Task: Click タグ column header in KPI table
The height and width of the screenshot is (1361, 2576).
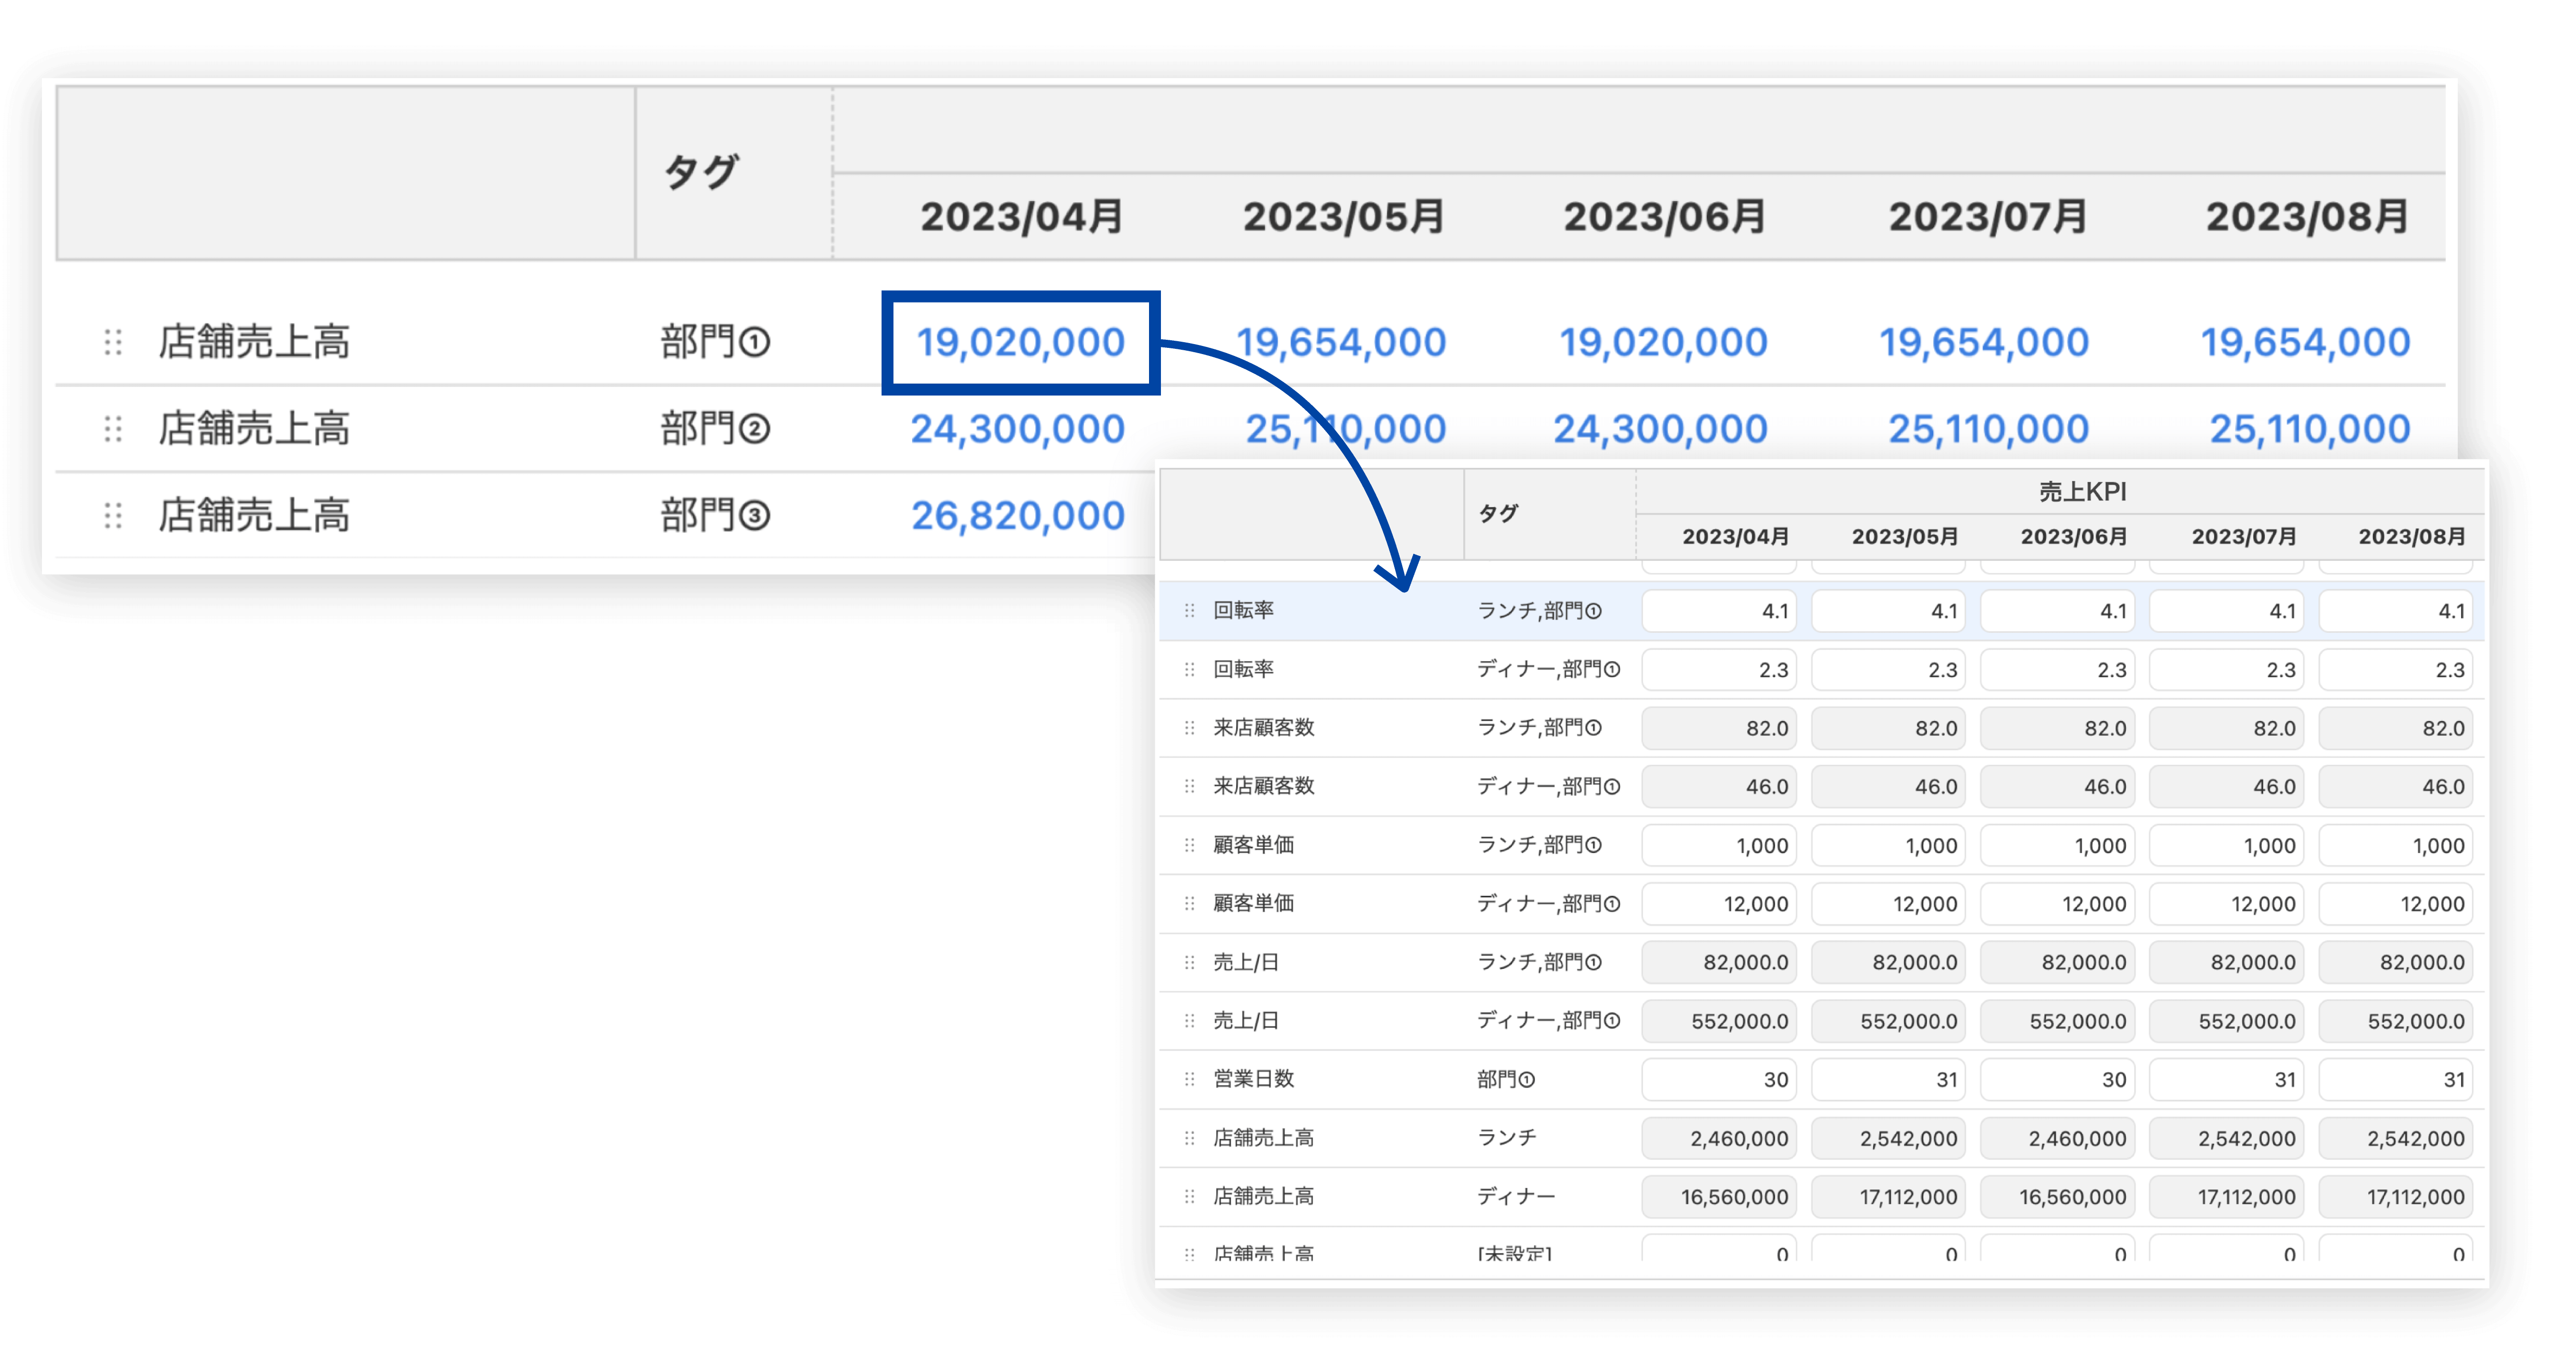Action: 1497,514
